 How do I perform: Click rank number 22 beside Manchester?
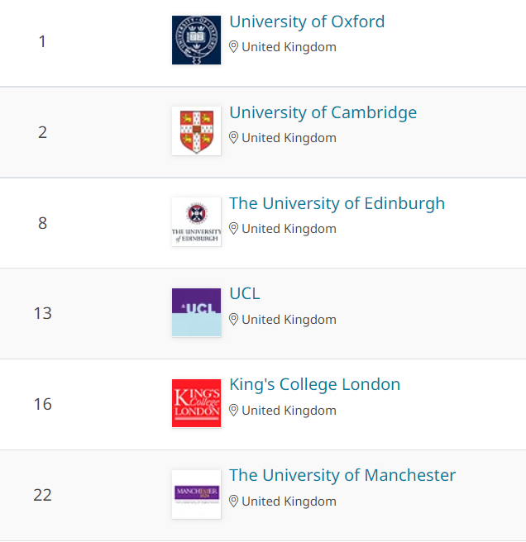click(x=42, y=495)
